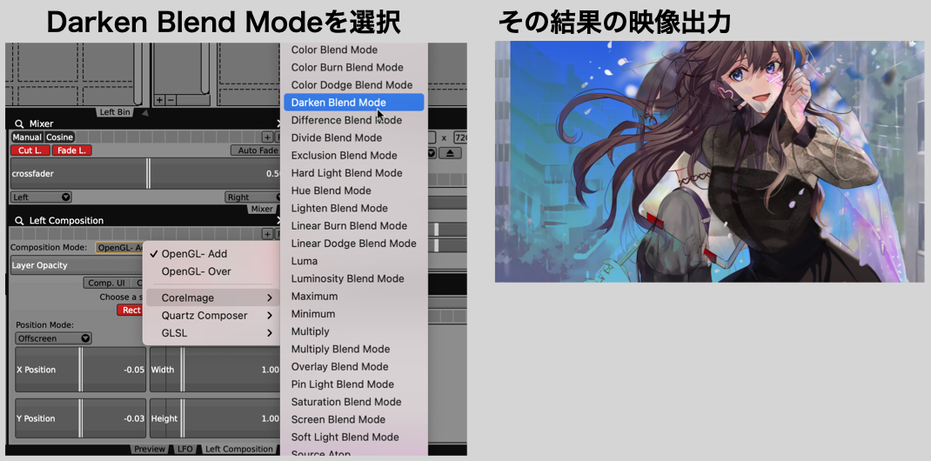
Task: Open the Left layer dropdown
Action: click(x=40, y=197)
